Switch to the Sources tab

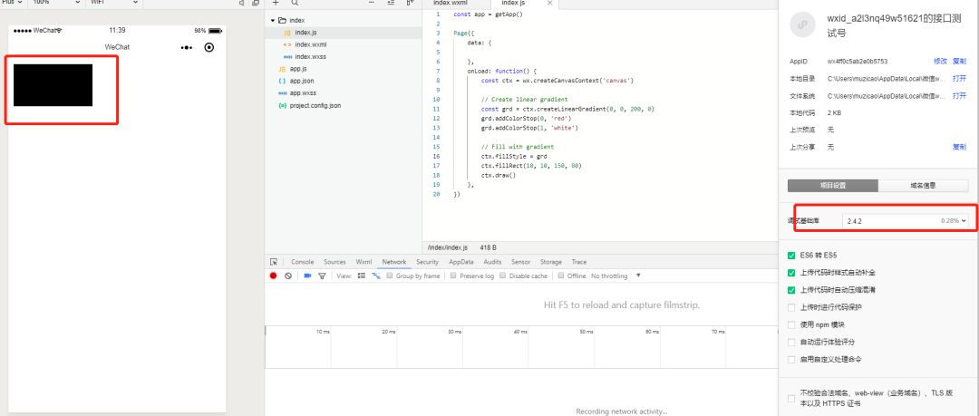click(x=334, y=262)
